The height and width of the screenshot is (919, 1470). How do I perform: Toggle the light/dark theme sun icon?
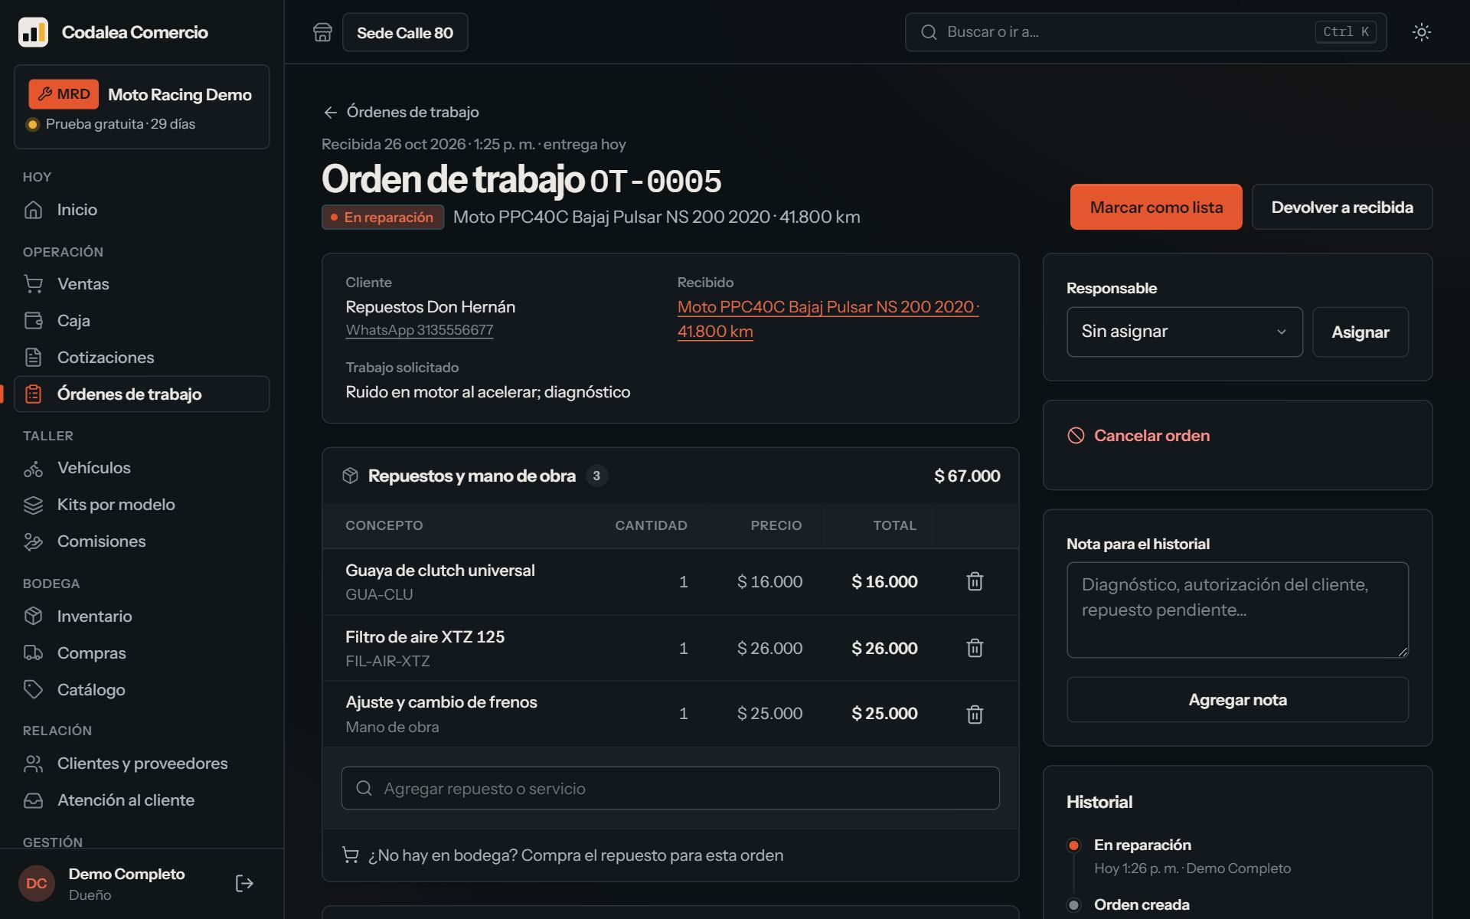(x=1421, y=32)
